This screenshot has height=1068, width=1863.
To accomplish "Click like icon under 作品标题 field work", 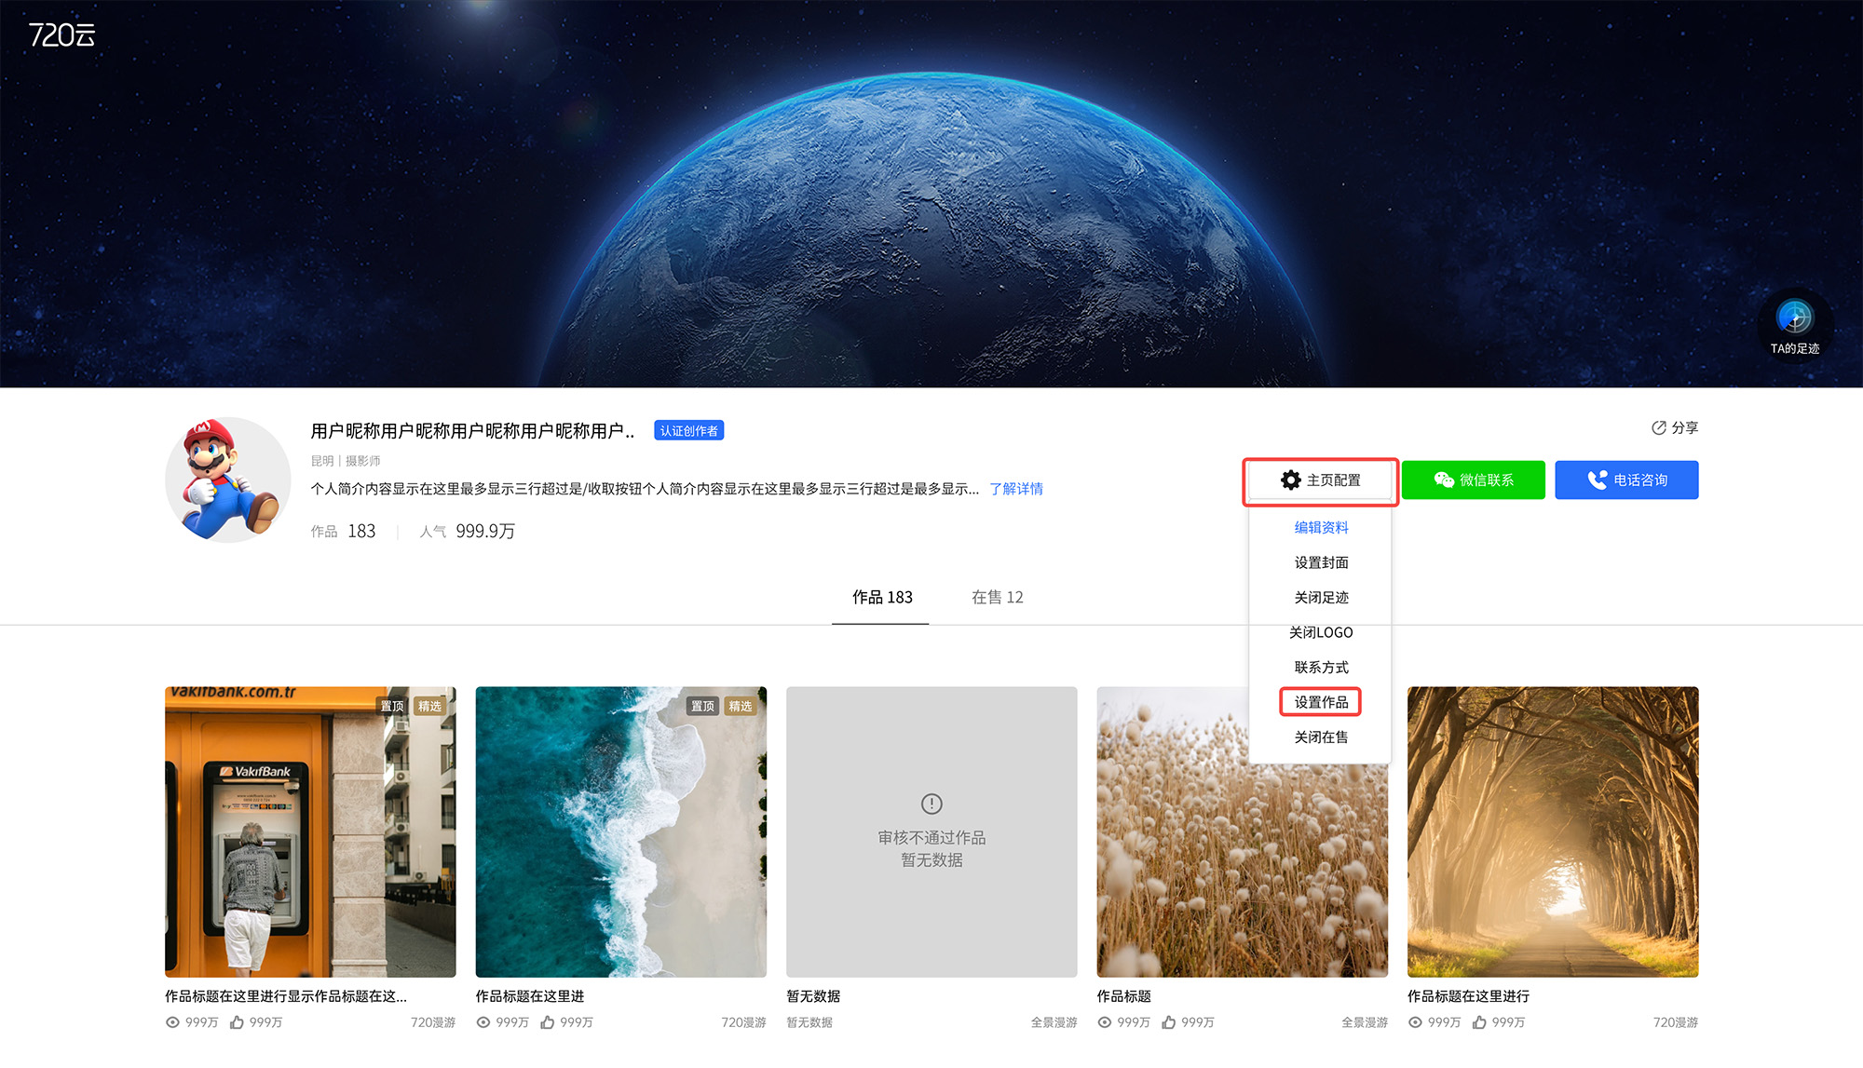I will click(x=1169, y=1022).
